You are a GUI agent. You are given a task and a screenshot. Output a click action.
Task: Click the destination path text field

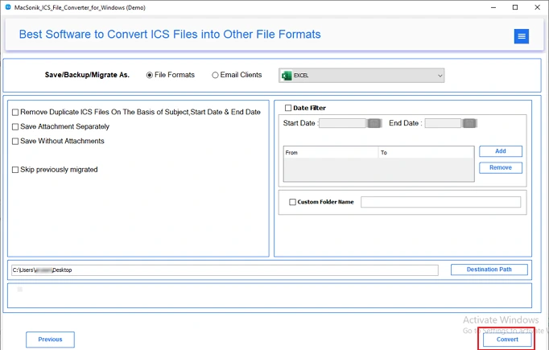pos(225,270)
